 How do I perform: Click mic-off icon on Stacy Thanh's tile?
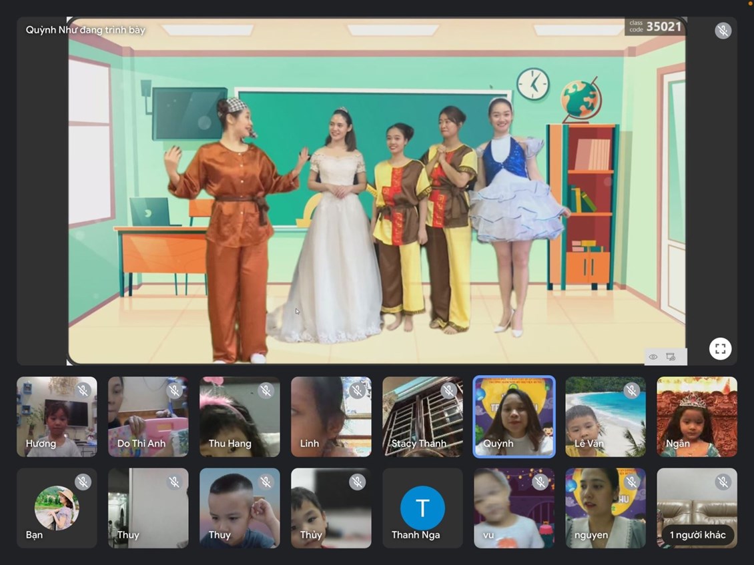(448, 390)
